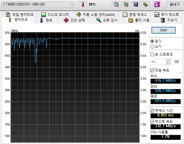Switch to the 정보 tab
The image size is (184, 144).
pos(46,20)
